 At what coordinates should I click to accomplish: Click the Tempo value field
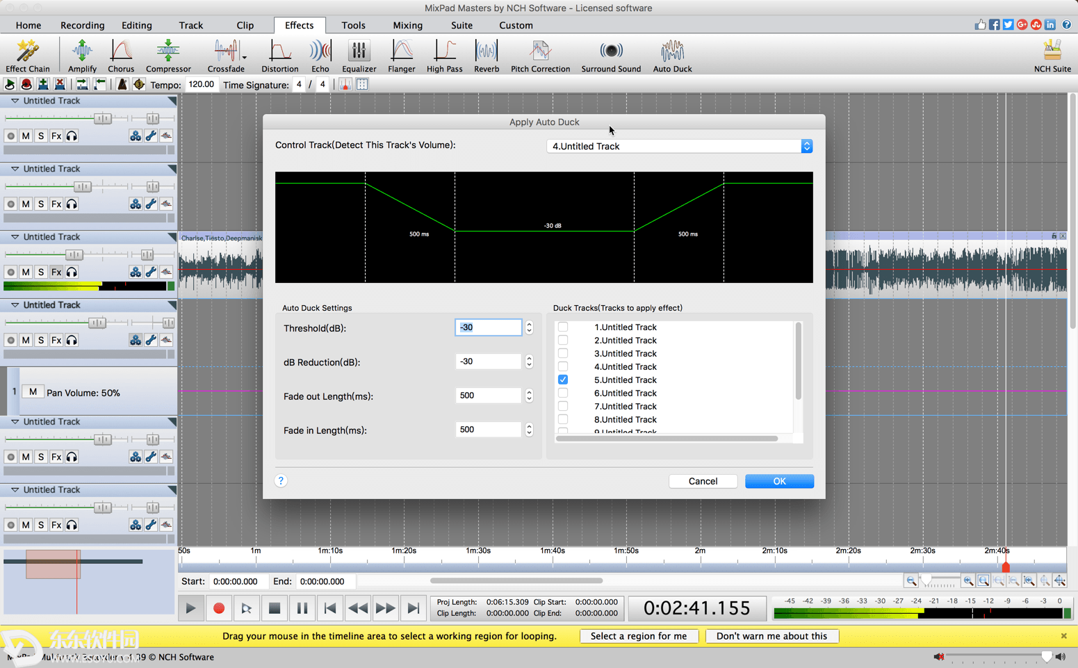(x=202, y=85)
